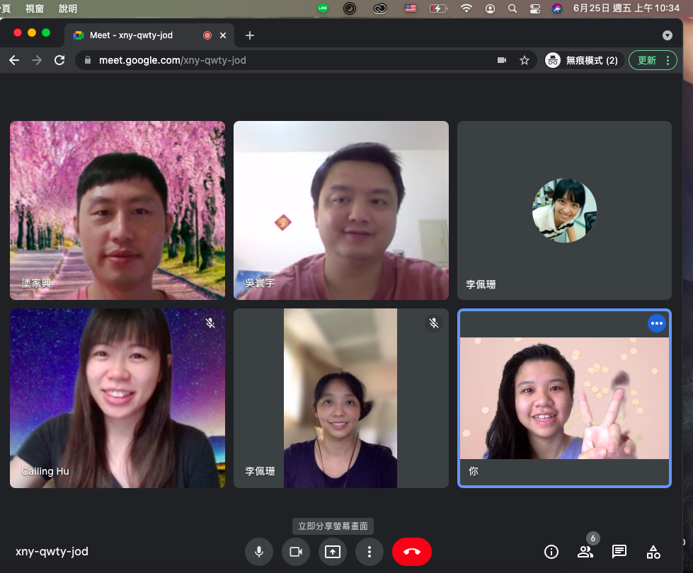Image resolution: width=693 pixels, height=573 pixels.
Task: Expand the tab search dropdown arrow
Action: click(x=667, y=35)
